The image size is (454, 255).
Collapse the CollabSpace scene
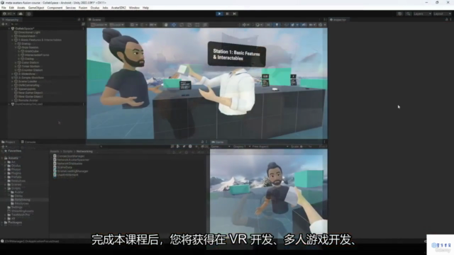tap(9, 28)
